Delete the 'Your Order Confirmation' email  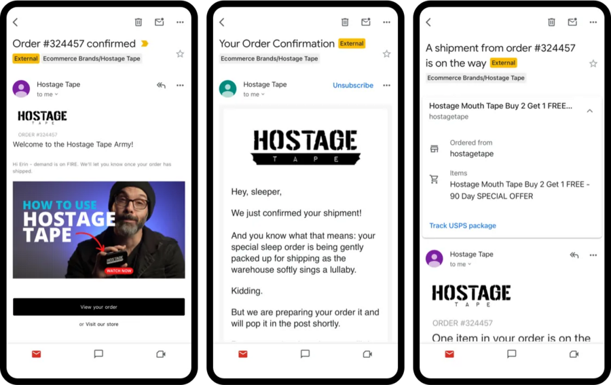pyautogui.click(x=345, y=22)
